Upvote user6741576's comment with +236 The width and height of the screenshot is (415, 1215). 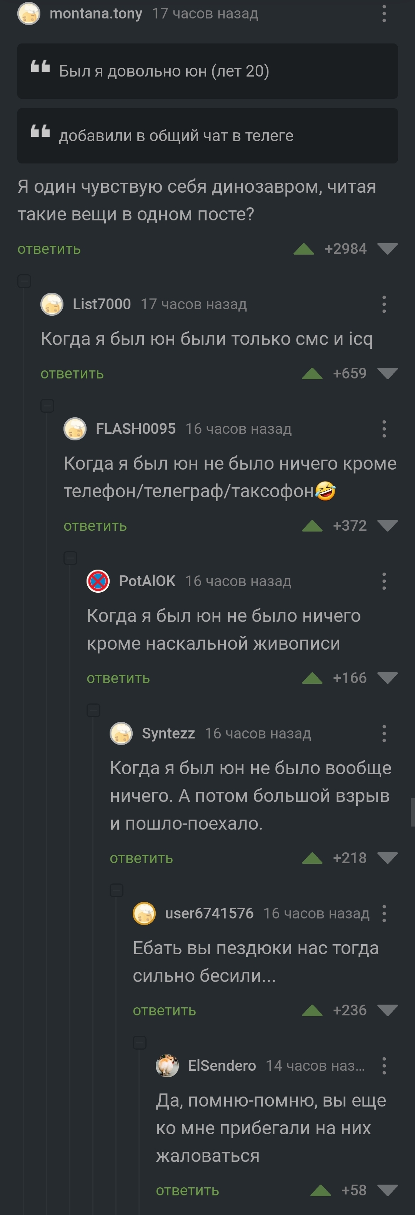click(x=312, y=1010)
